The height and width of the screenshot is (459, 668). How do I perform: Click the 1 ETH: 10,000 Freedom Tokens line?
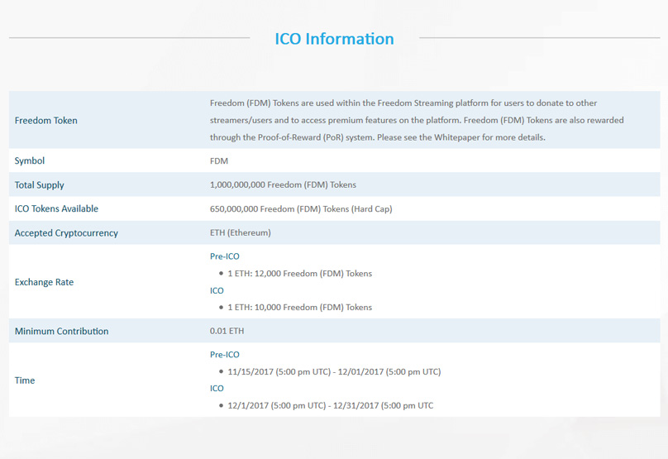[299, 308]
